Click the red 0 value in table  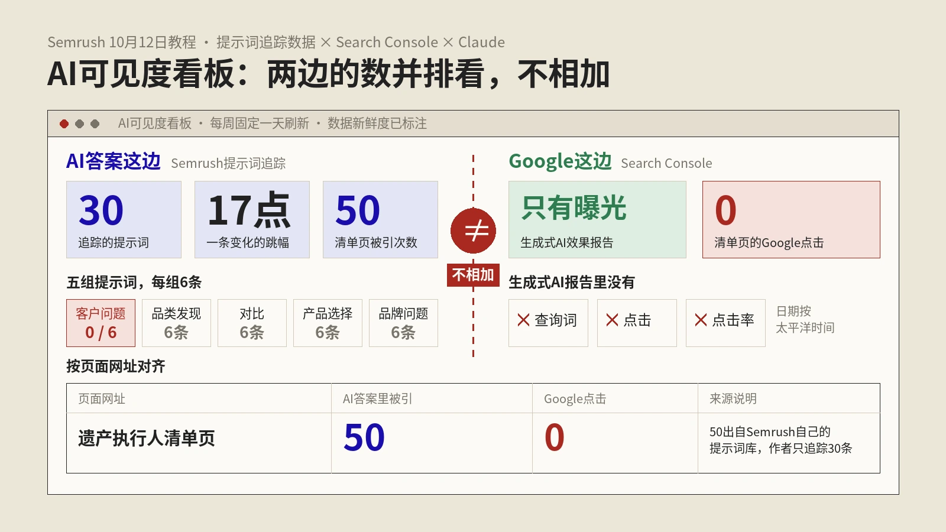coord(555,438)
